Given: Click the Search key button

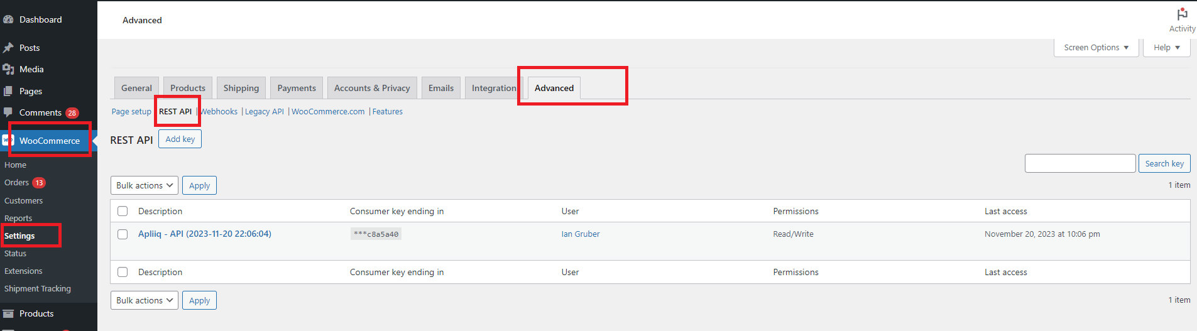Looking at the screenshot, I should pos(1164,163).
